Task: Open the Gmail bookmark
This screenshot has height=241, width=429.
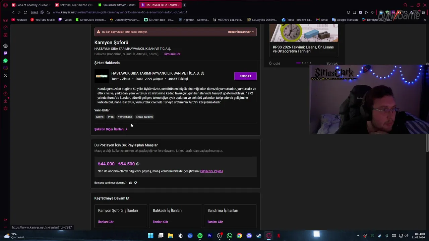Action: tap(322, 20)
